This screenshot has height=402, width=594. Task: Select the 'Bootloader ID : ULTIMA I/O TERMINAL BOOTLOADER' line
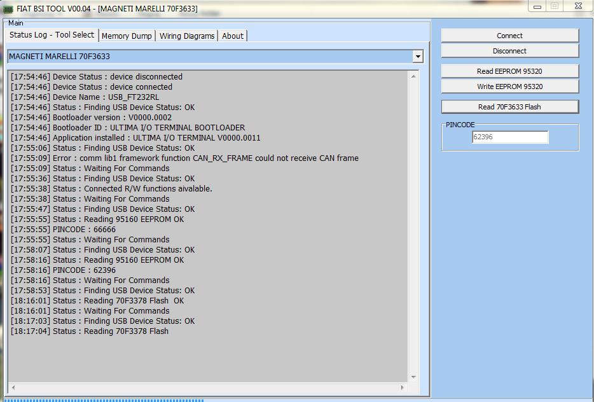pos(128,128)
